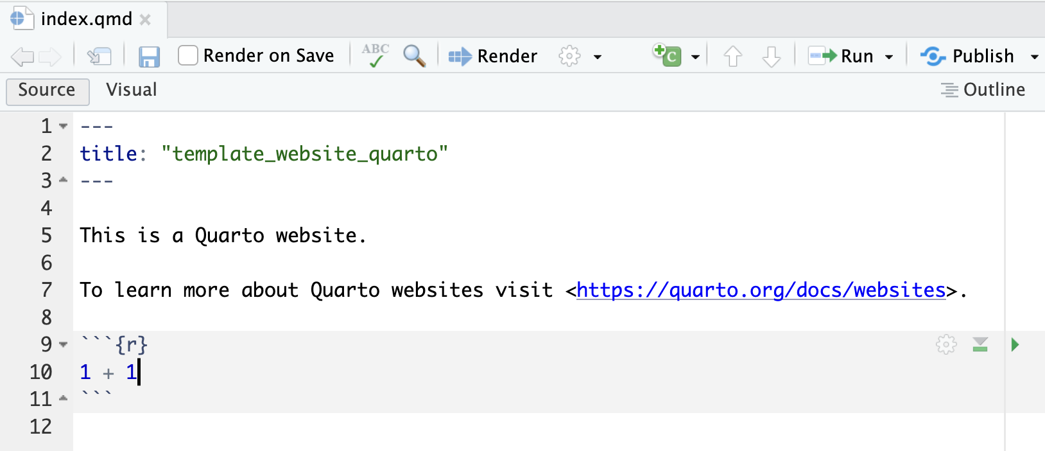1045x451 pixels.
Task: Switch to Source editor mode
Action: (47, 90)
